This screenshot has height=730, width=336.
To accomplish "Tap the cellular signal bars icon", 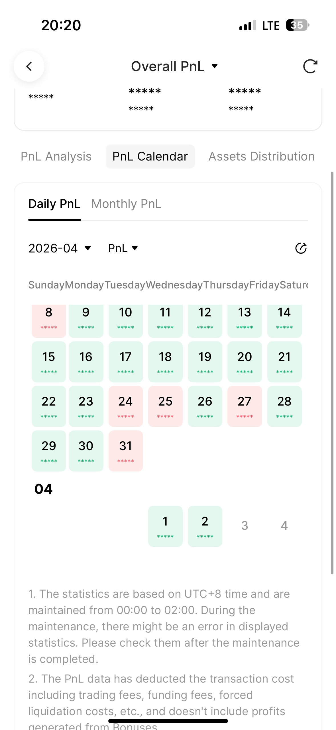I will pyautogui.click(x=247, y=25).
